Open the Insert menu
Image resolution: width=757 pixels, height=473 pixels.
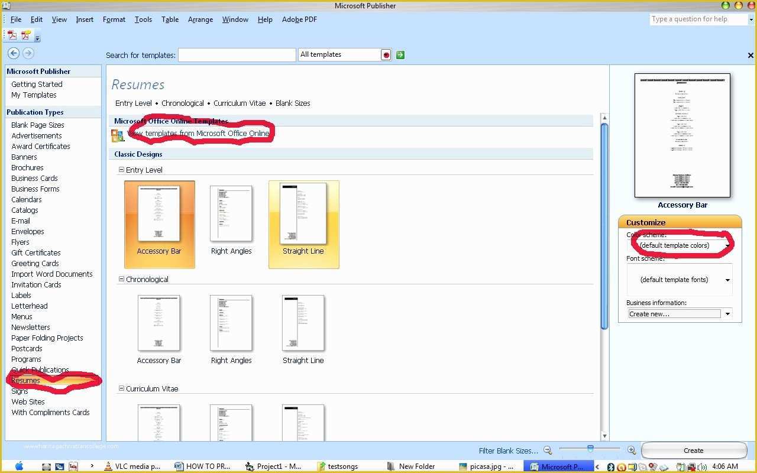coord(85,19)
